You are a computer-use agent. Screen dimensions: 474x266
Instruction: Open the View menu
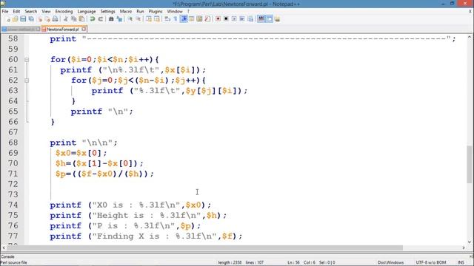click(x=46, y=11)
